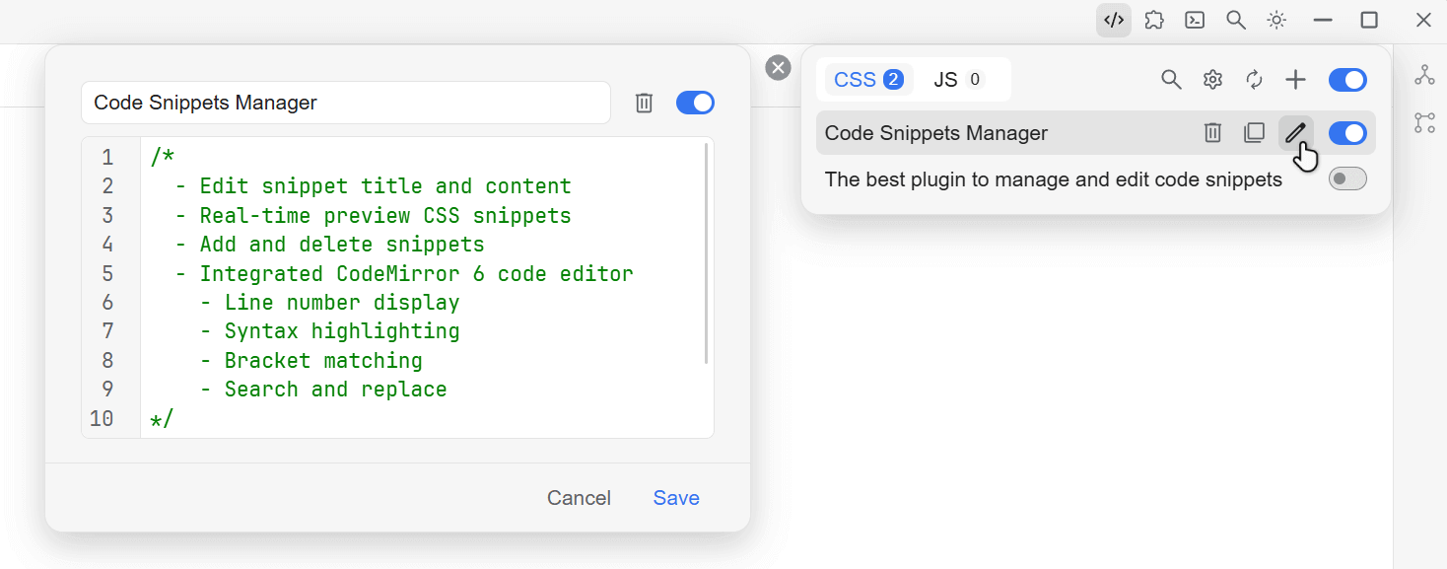Click search icon in snippets panel
Screen dimensions: 1447x569
click(1171, 80)
